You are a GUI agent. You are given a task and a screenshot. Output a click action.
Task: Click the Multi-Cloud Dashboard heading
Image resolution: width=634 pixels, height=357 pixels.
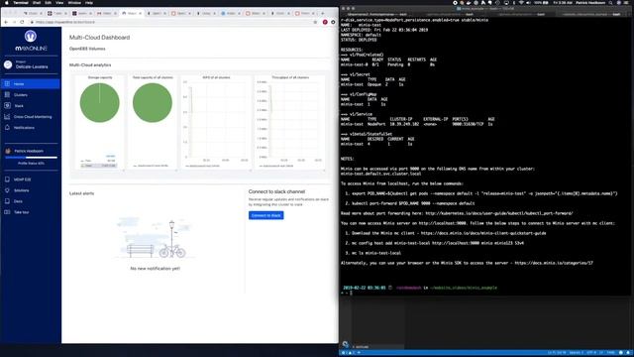click(99, 38)
